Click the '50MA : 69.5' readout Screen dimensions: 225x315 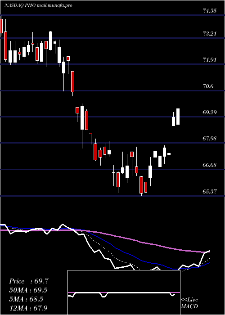(x=29, y=290)
